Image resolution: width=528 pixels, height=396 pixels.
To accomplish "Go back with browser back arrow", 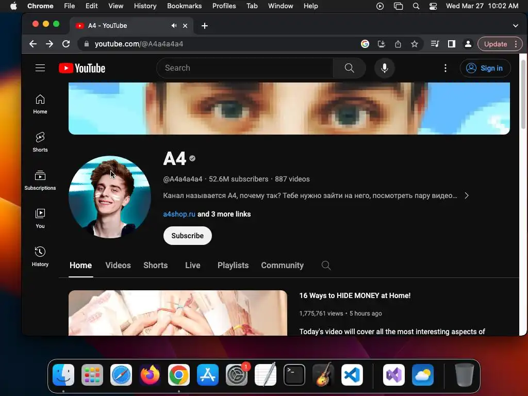I will pos(32,44).
